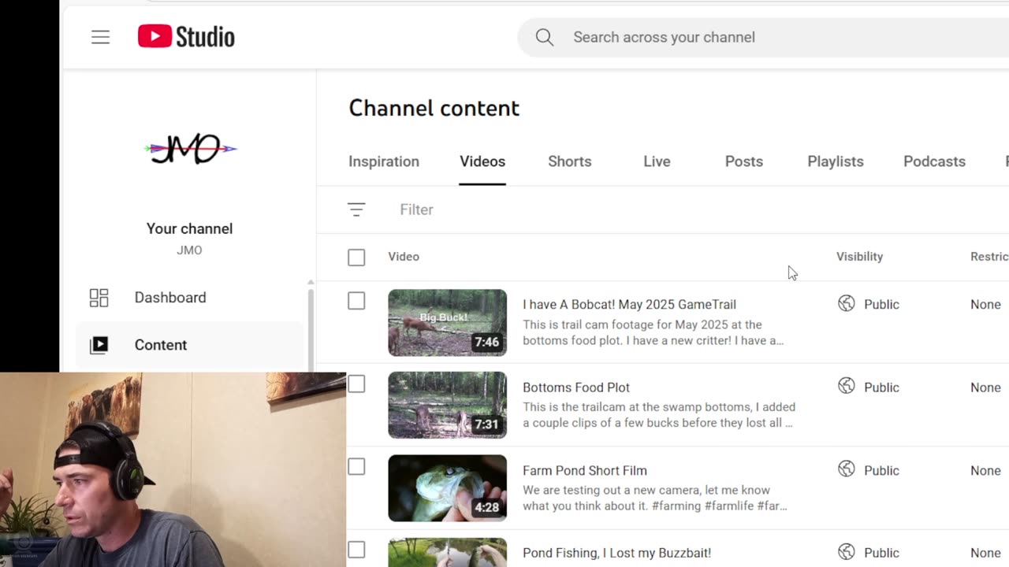Click the Video column header
The image size is (1009, 567).
tap(404, 257)
